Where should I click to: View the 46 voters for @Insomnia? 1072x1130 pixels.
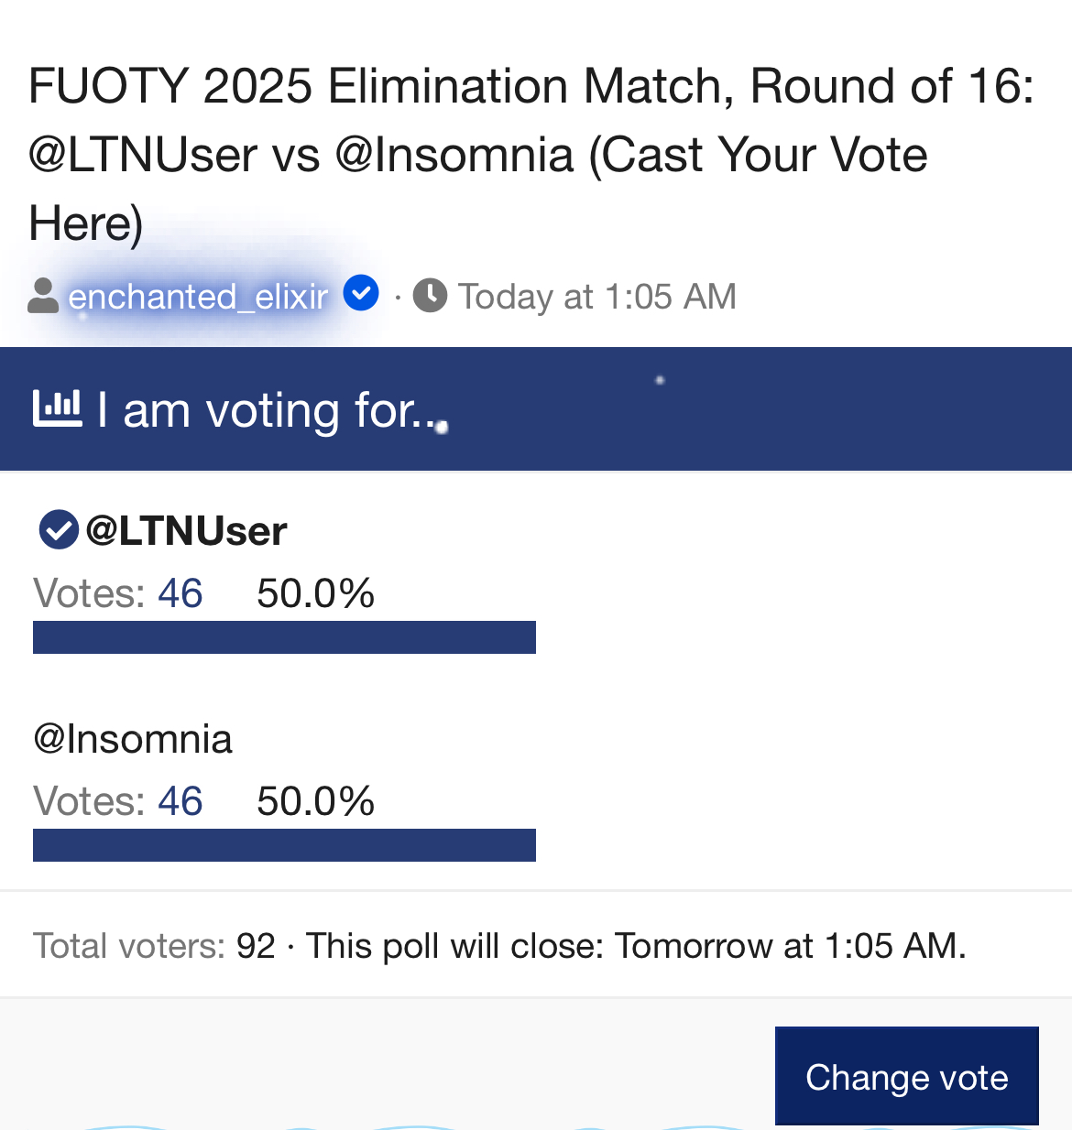(x=180, y=801)
